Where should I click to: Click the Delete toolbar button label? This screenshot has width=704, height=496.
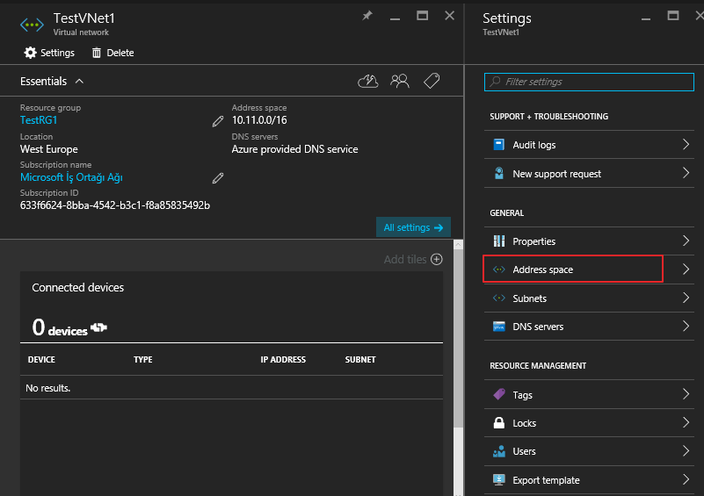pyautogui.click(x=120, y=53)
